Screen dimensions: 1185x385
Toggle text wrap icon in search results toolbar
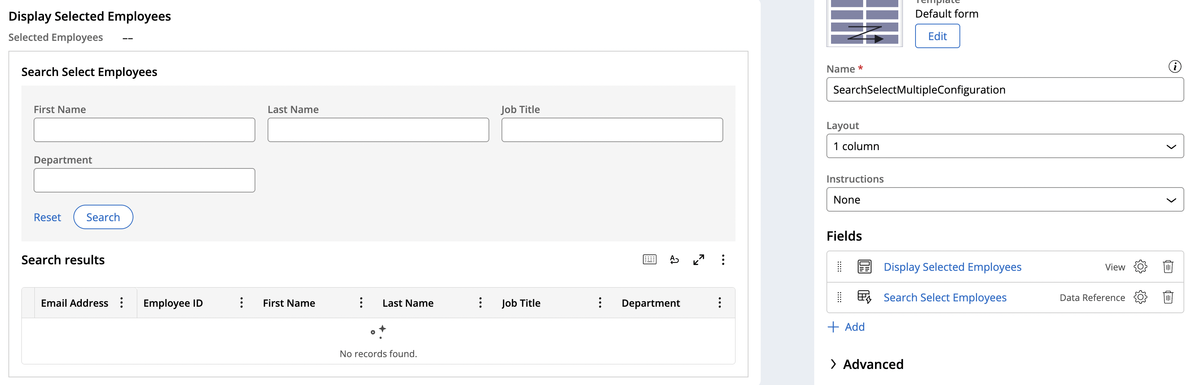674,260
